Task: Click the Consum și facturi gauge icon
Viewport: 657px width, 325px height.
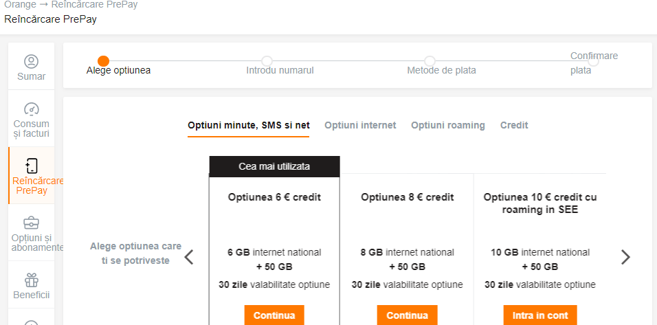Action: point(31,109)
